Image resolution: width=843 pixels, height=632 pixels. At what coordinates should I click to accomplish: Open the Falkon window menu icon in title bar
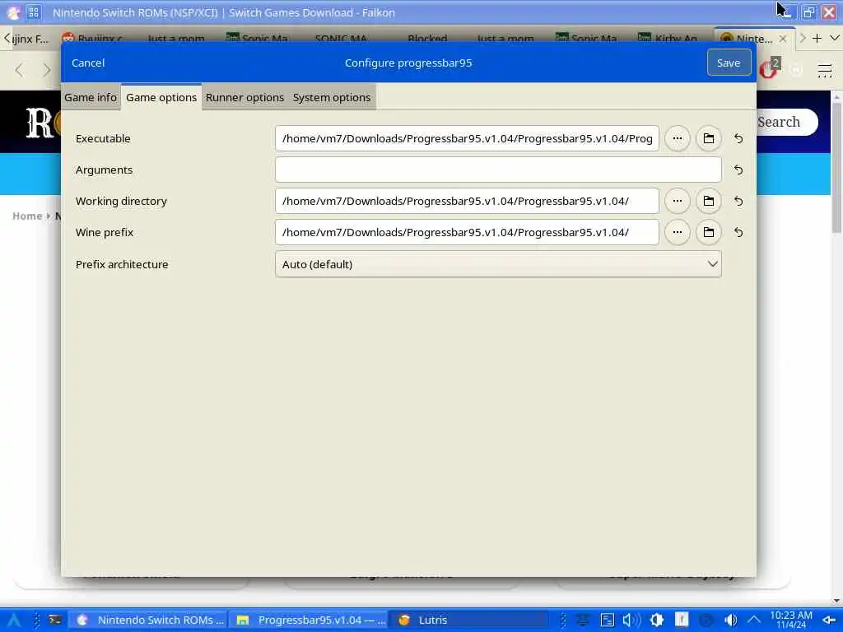(x=13, y=12)
